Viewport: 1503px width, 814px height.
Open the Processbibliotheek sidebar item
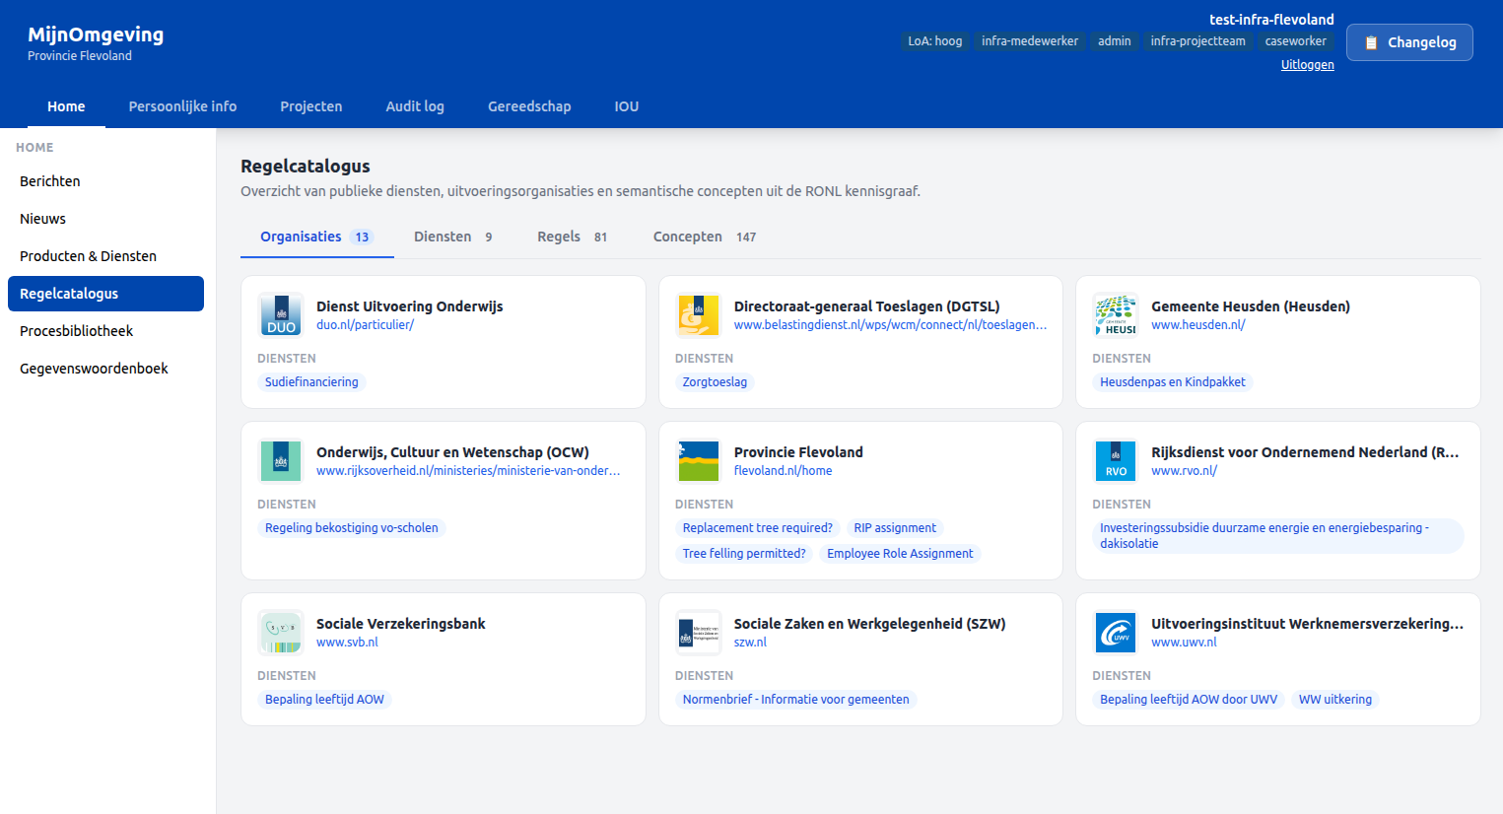[x=77, y=330]
